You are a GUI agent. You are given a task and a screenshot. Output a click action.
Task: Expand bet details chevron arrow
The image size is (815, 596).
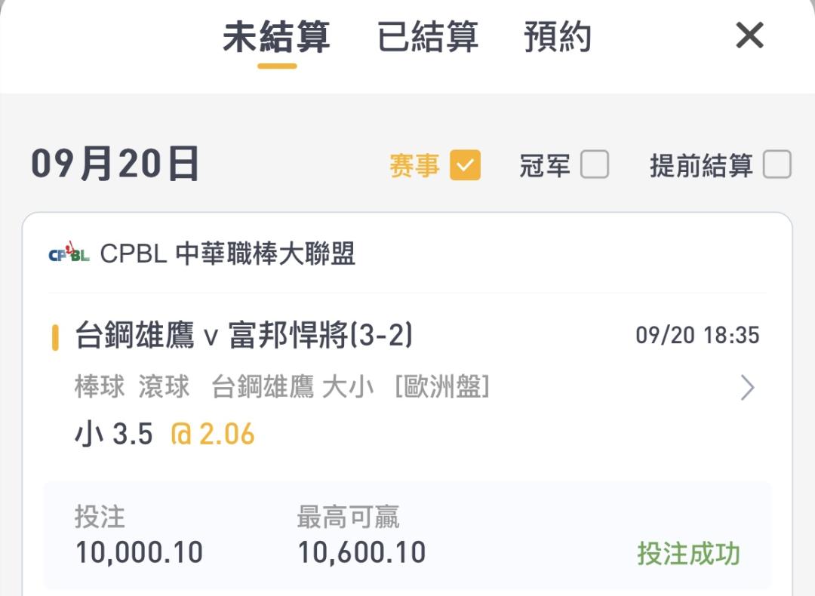point(747,388)
